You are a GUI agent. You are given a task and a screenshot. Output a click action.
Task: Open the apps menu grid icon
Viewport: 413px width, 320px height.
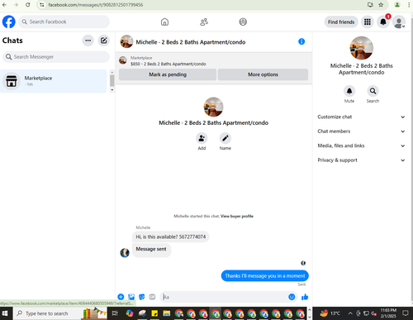point(368,21)
